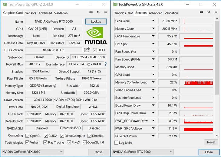Open the Memory Controller Load sensor dropdown
The height and width of the screenshot is (157, 221).
point(153,82)
